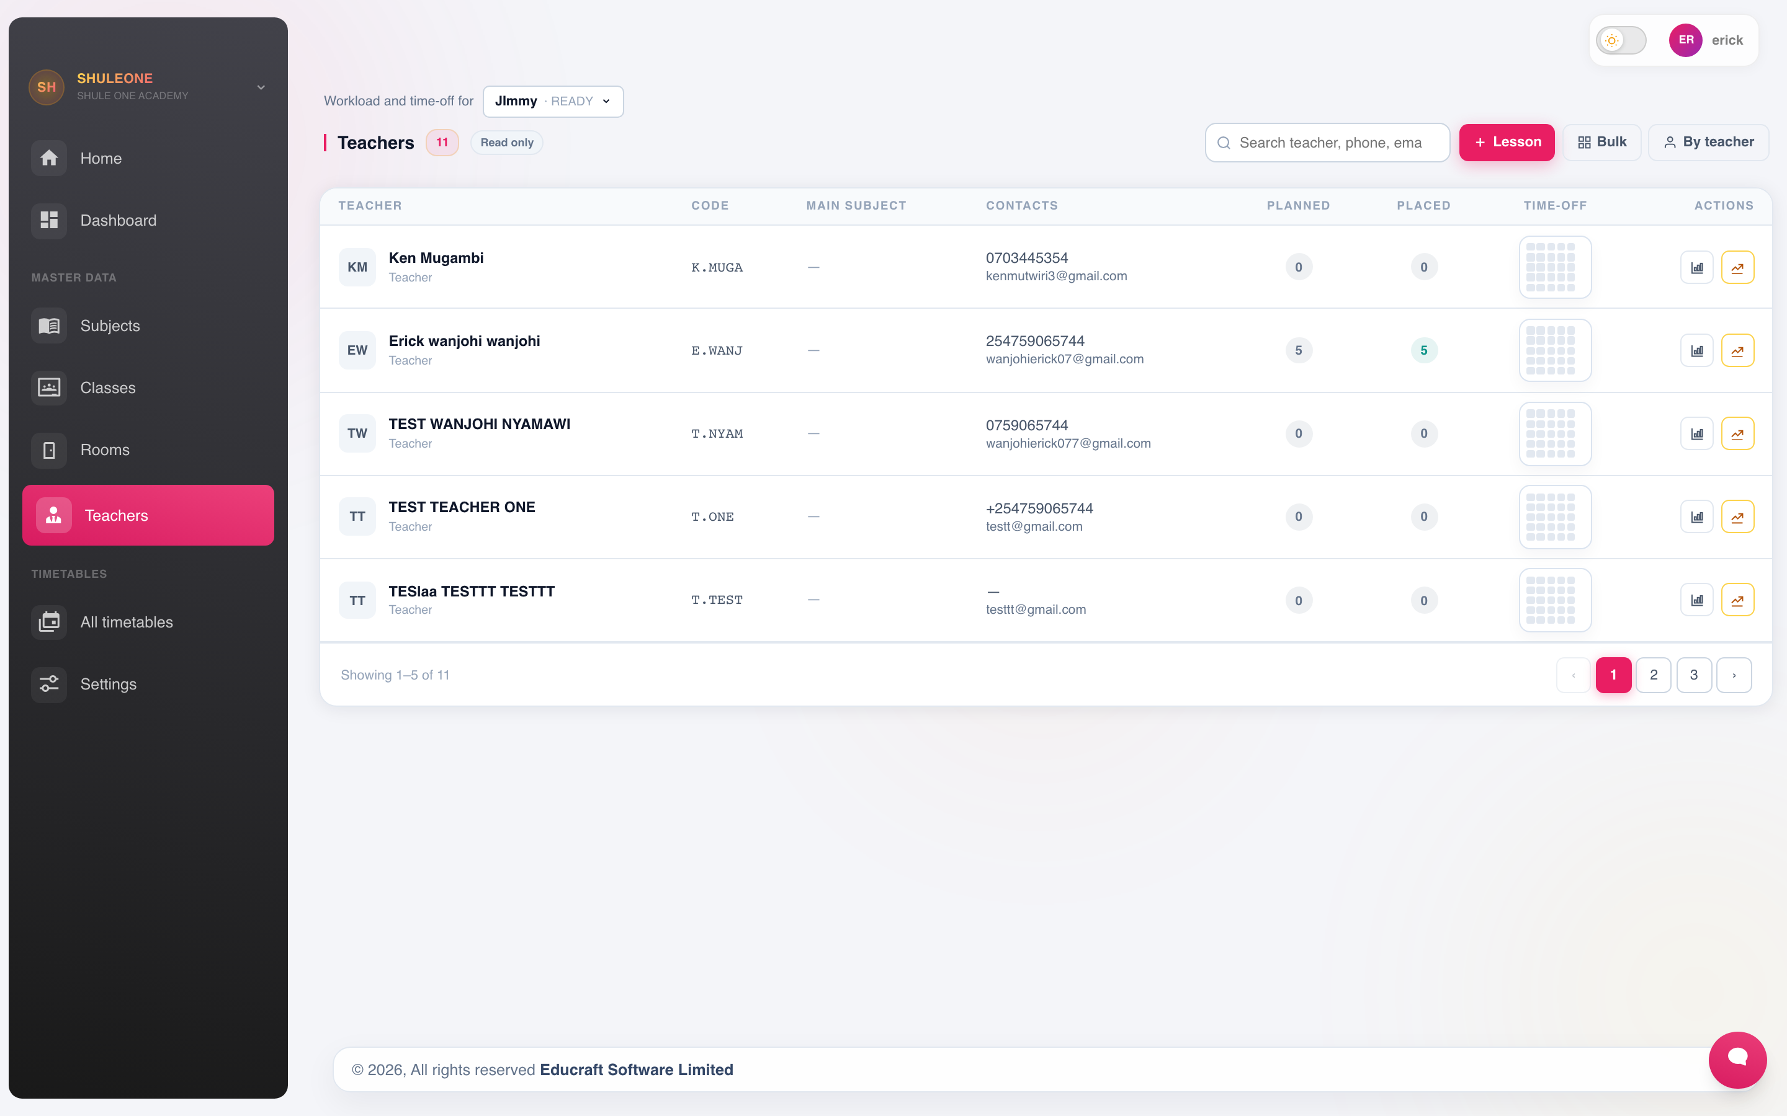Click the Rooms door icon
The width and height of the screenshot is (1787, 1116).
click(x=49, y=449)
